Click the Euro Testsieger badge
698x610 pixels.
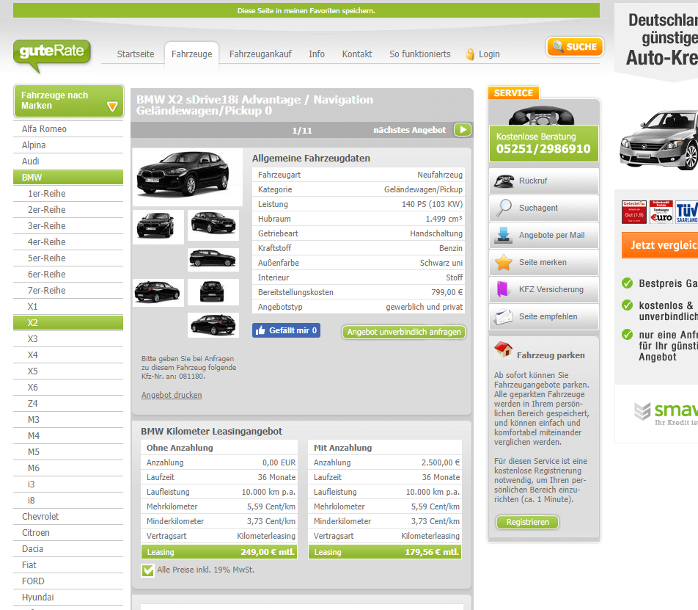point(661,212)
